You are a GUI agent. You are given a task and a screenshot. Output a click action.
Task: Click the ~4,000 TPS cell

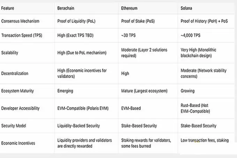[x=190, y=35]
